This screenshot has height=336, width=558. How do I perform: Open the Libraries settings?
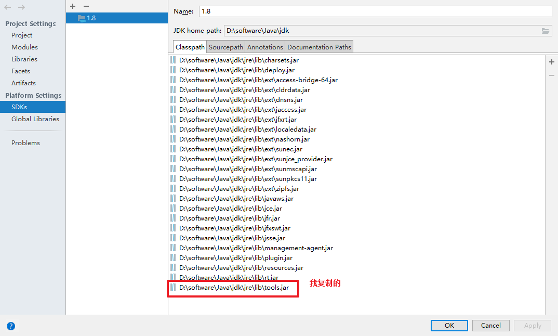click(x=24, y=59)
